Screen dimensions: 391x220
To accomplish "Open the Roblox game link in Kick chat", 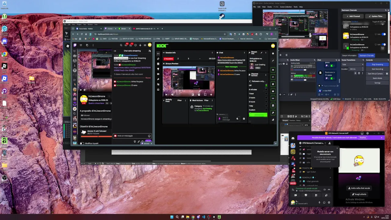I will [231, 61].
